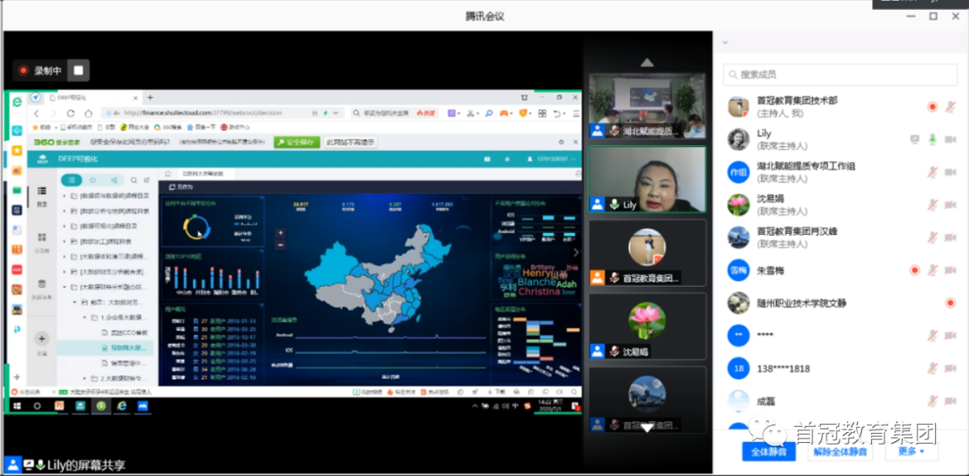
Task: Click the browser home icon in shared screen
Action: pos(88,114)
